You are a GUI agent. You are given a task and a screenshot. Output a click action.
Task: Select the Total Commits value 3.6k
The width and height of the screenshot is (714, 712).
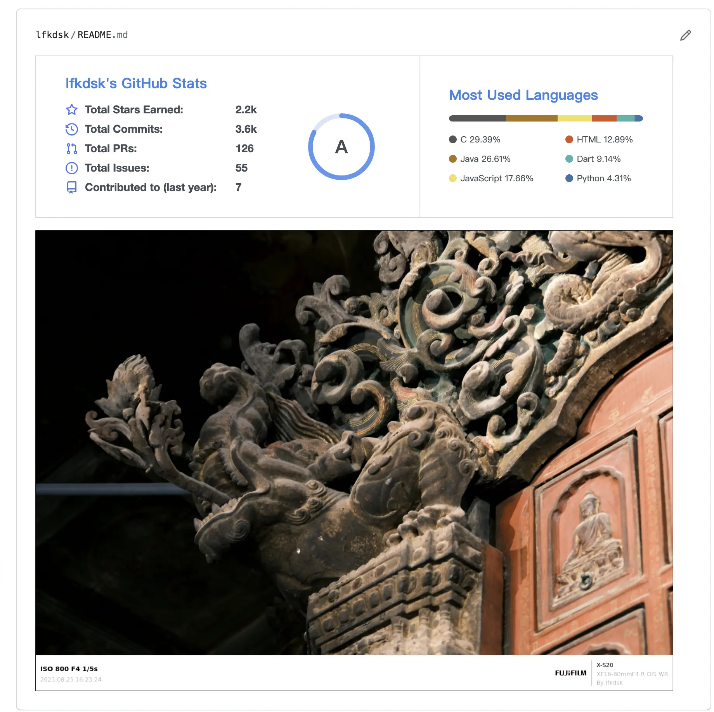(246, 129)
